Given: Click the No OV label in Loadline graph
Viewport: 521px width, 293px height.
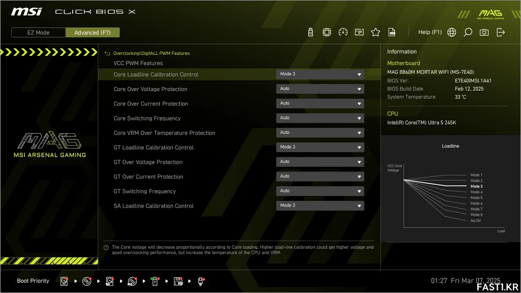Looking at the screenshot, I should [x=476, y=221].
